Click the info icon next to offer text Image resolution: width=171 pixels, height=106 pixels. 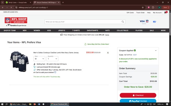(55, 72)
